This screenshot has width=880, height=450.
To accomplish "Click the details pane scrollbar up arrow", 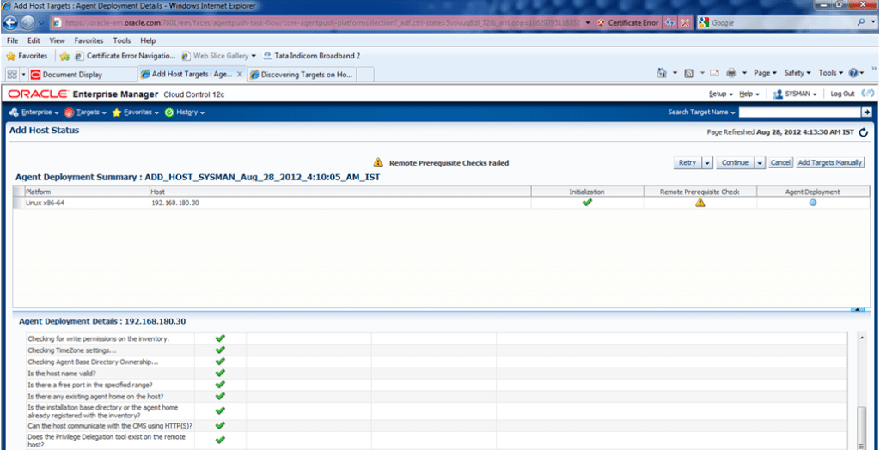I will coord(861,337).
